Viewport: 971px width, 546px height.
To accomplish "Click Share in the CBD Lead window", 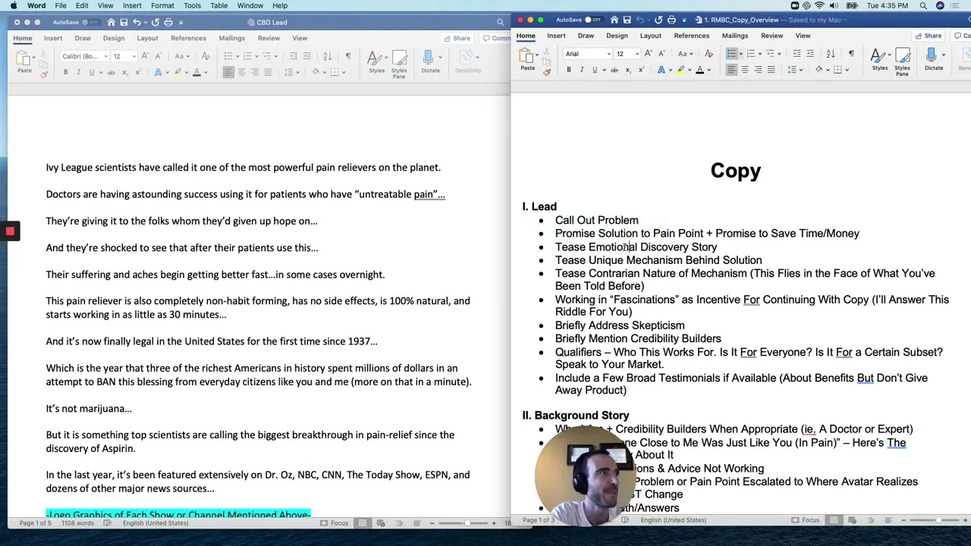I will pyautogui.click(x=457, y=38).
